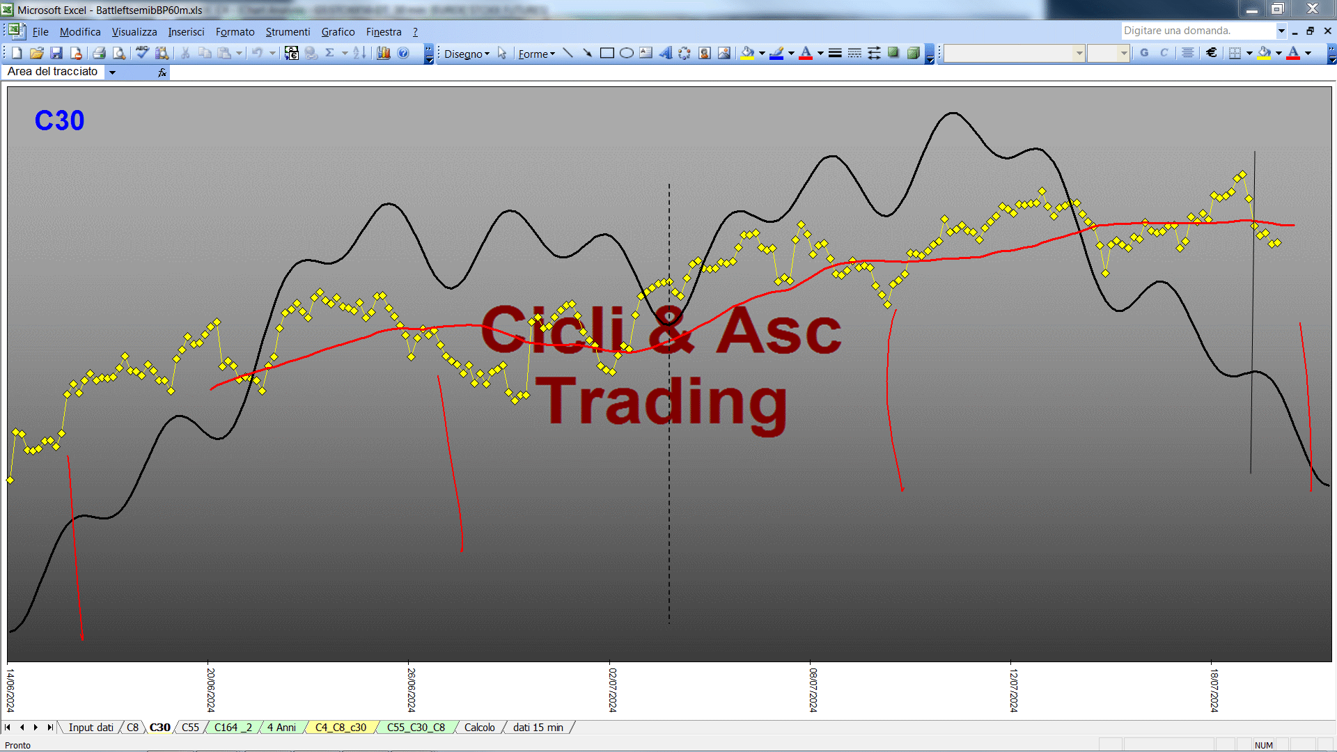Image resolution: width=1337 pixels, height=752 pixels.
Task: Open the Formato menu
Action: (235, 32)
